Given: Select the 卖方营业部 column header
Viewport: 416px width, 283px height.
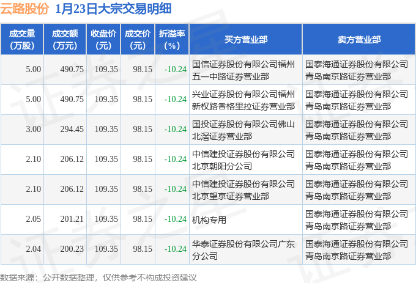Looking at the screenshot, I should pyautogui.click(x=359, y=40).
